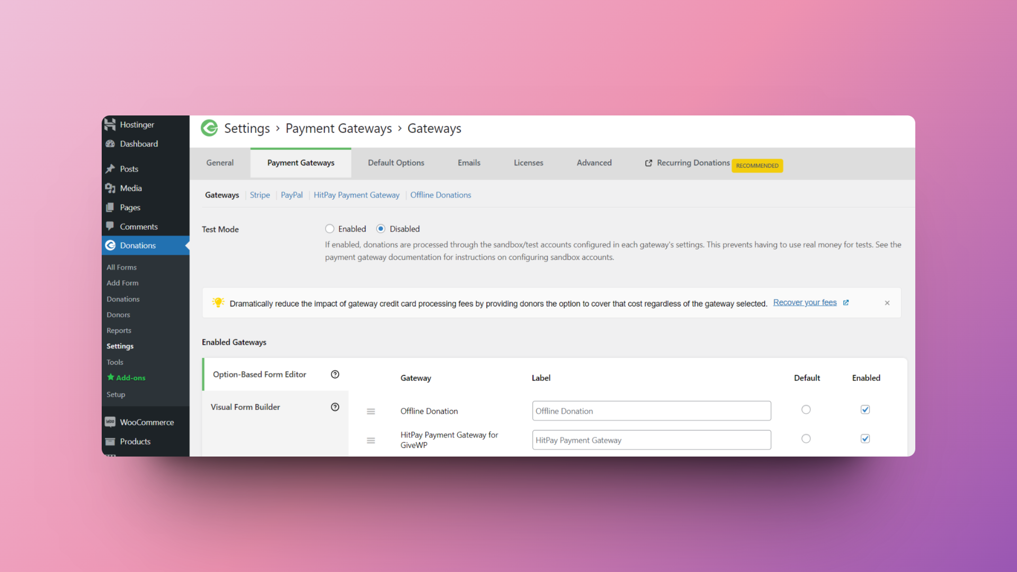The image size is (1017, 572).
Task: Set Offline Donation as default gateway
Action: coord(806,409)
